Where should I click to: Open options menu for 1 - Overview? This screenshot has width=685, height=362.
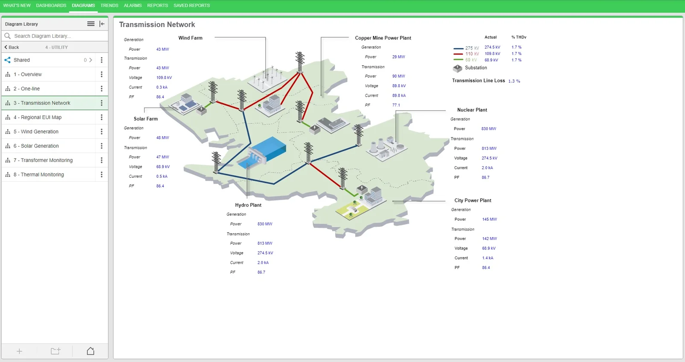coord(102,74)
